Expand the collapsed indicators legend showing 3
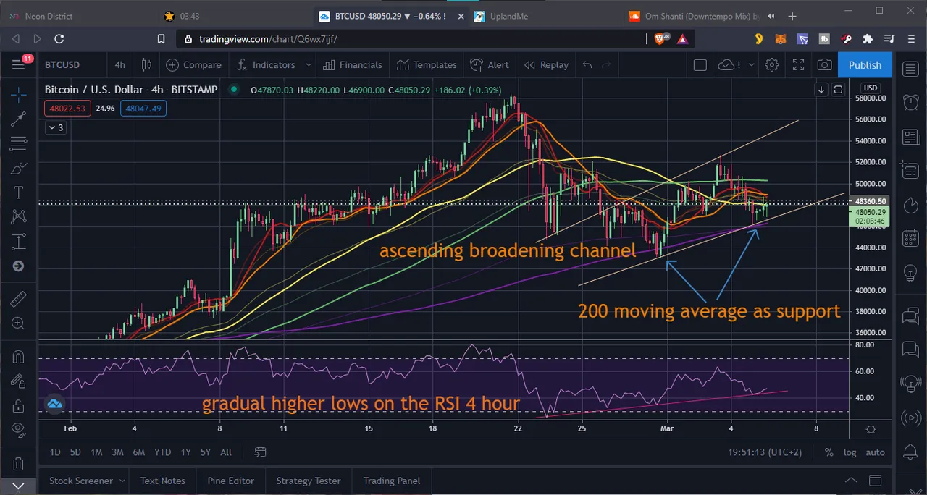 click(x=56, y=127)
